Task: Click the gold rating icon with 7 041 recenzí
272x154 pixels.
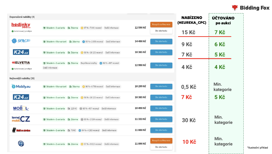Action: [82, 28]
